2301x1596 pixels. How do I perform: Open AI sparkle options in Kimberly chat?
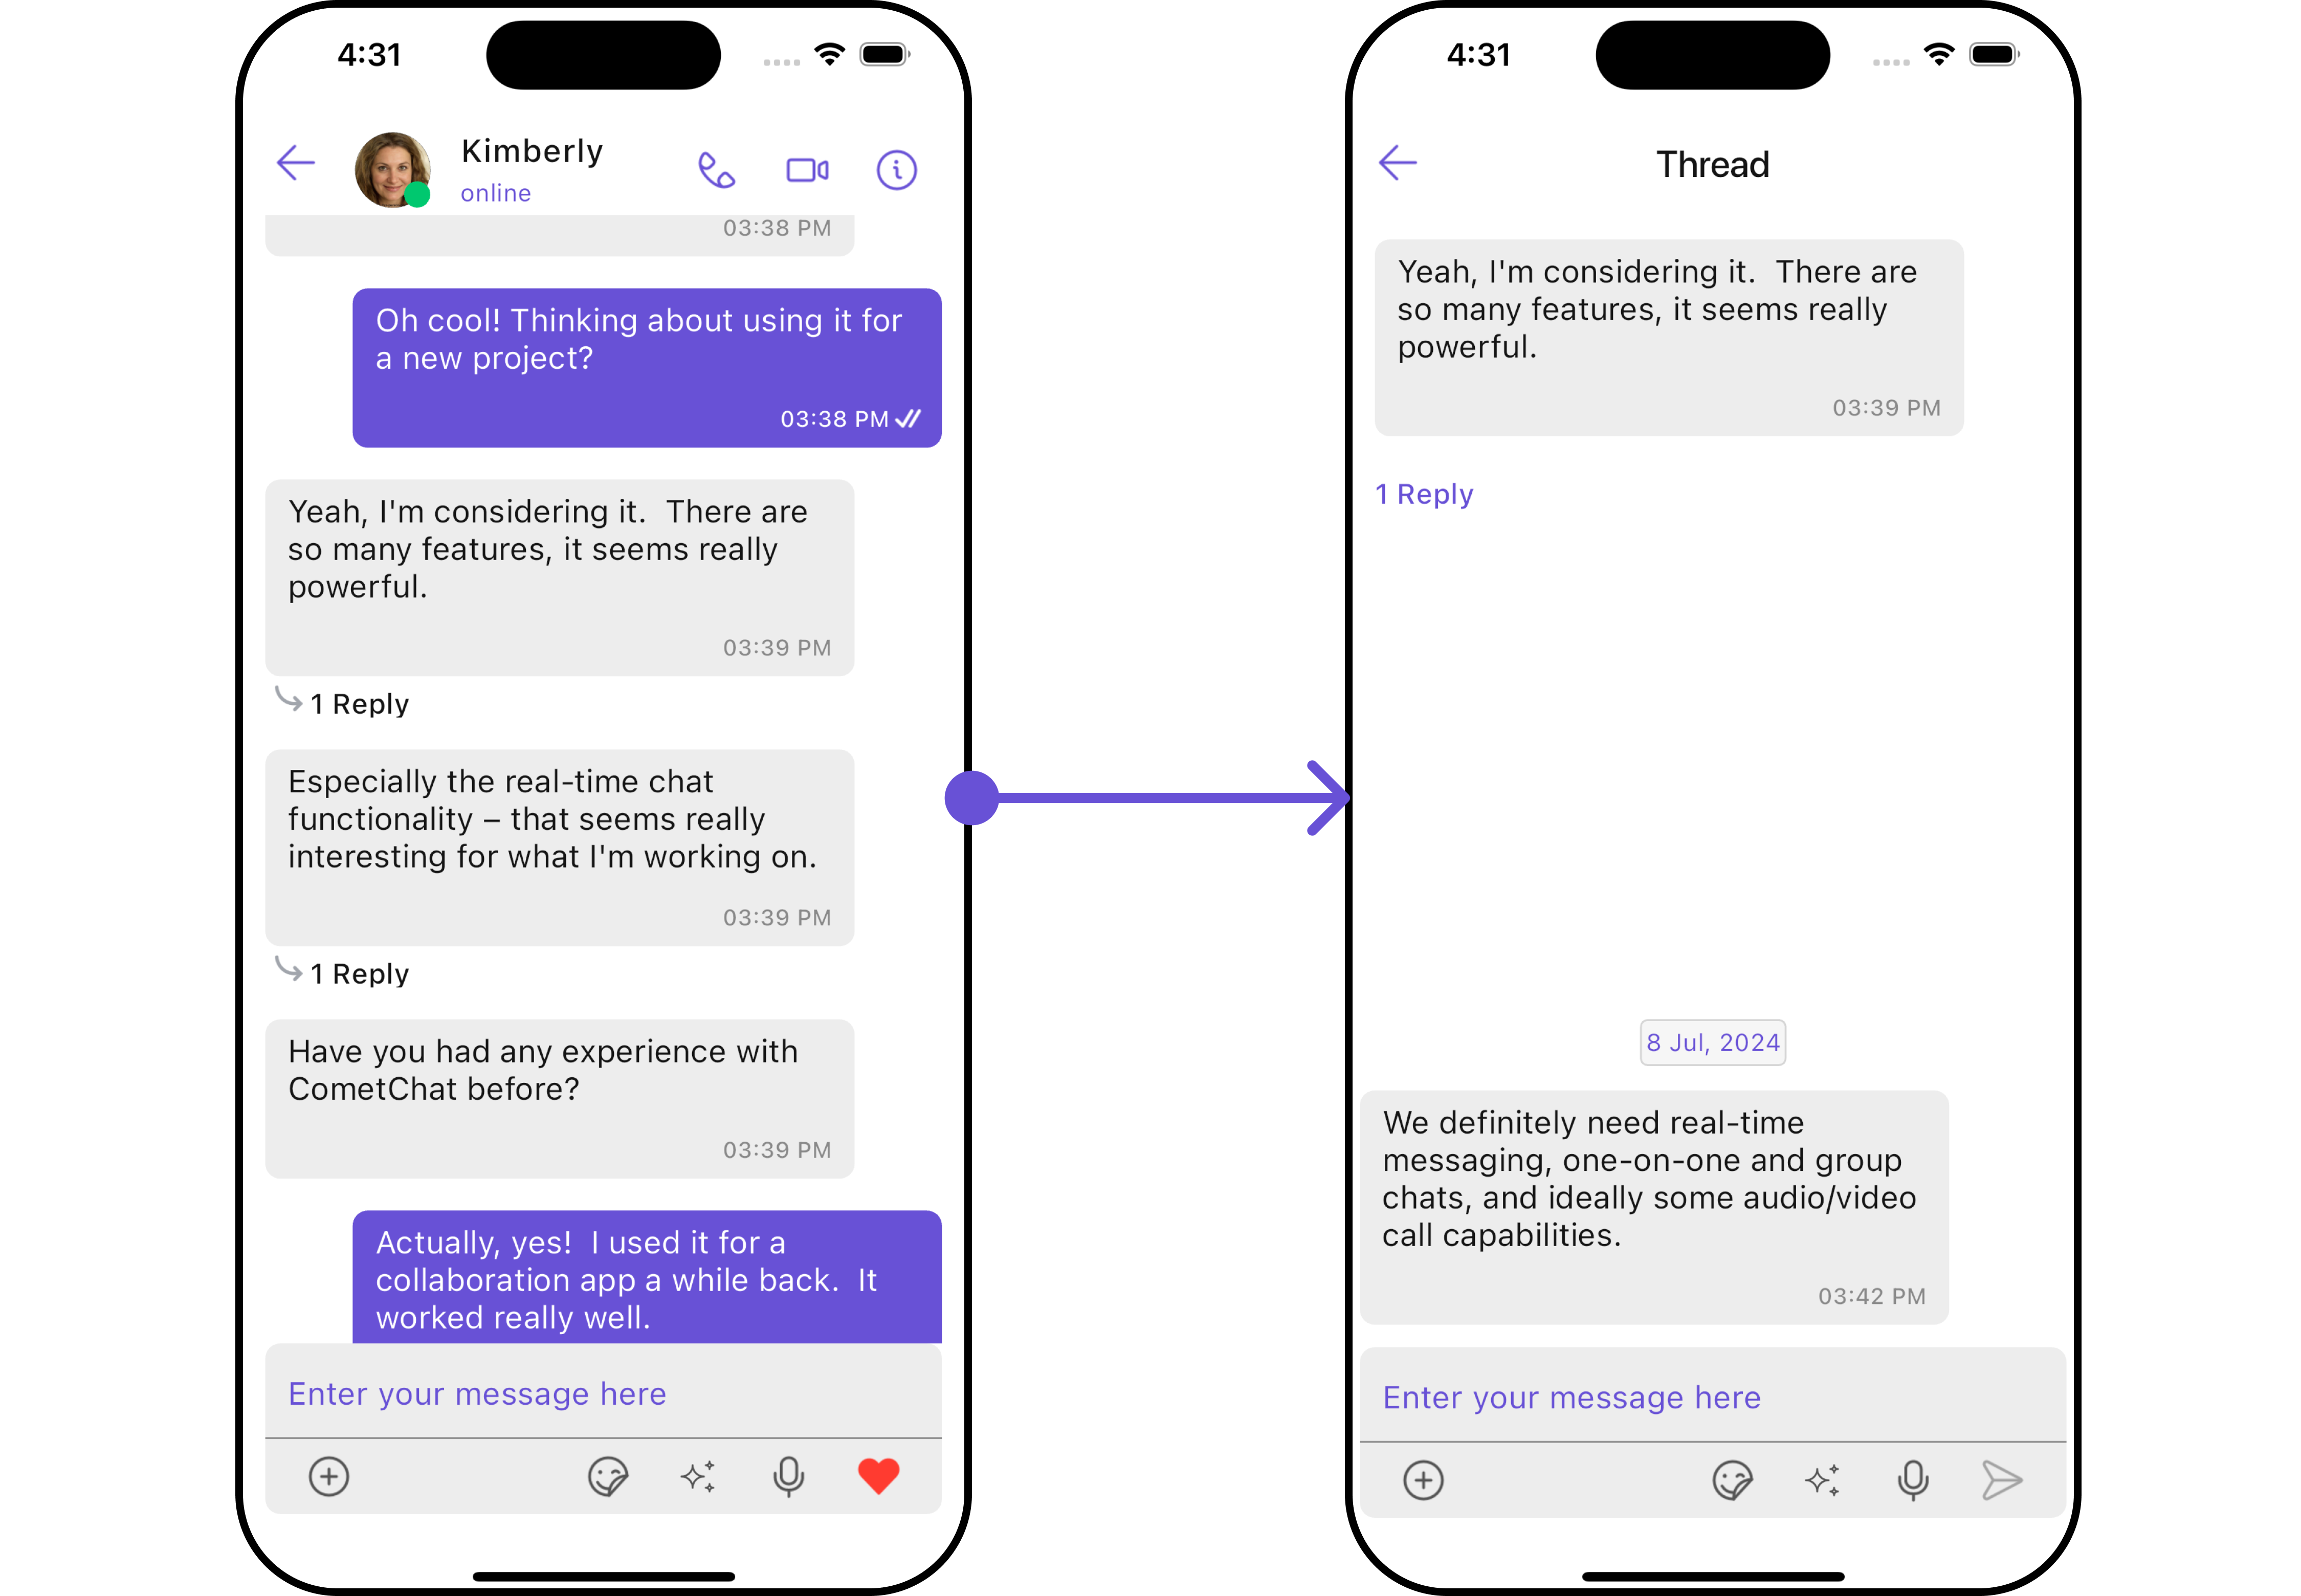(698, 1476)
